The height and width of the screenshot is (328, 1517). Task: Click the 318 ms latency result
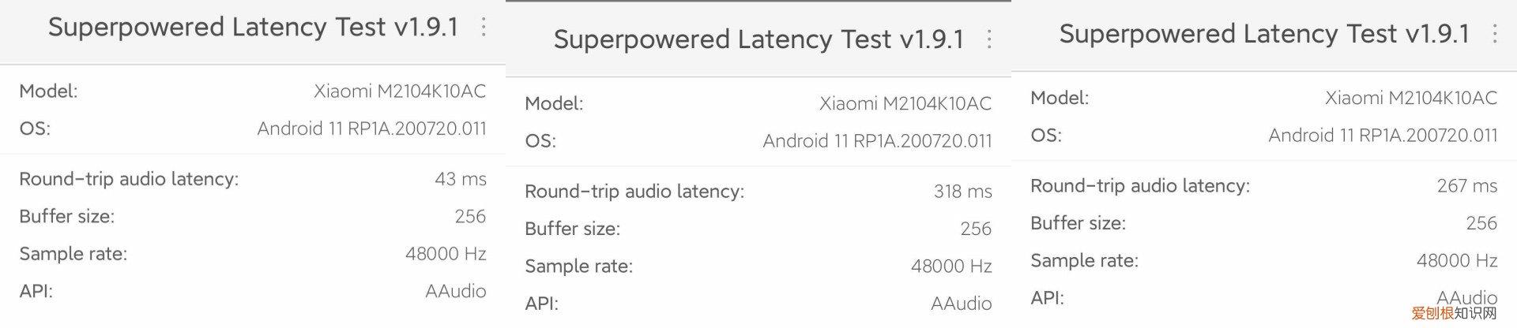962,192
